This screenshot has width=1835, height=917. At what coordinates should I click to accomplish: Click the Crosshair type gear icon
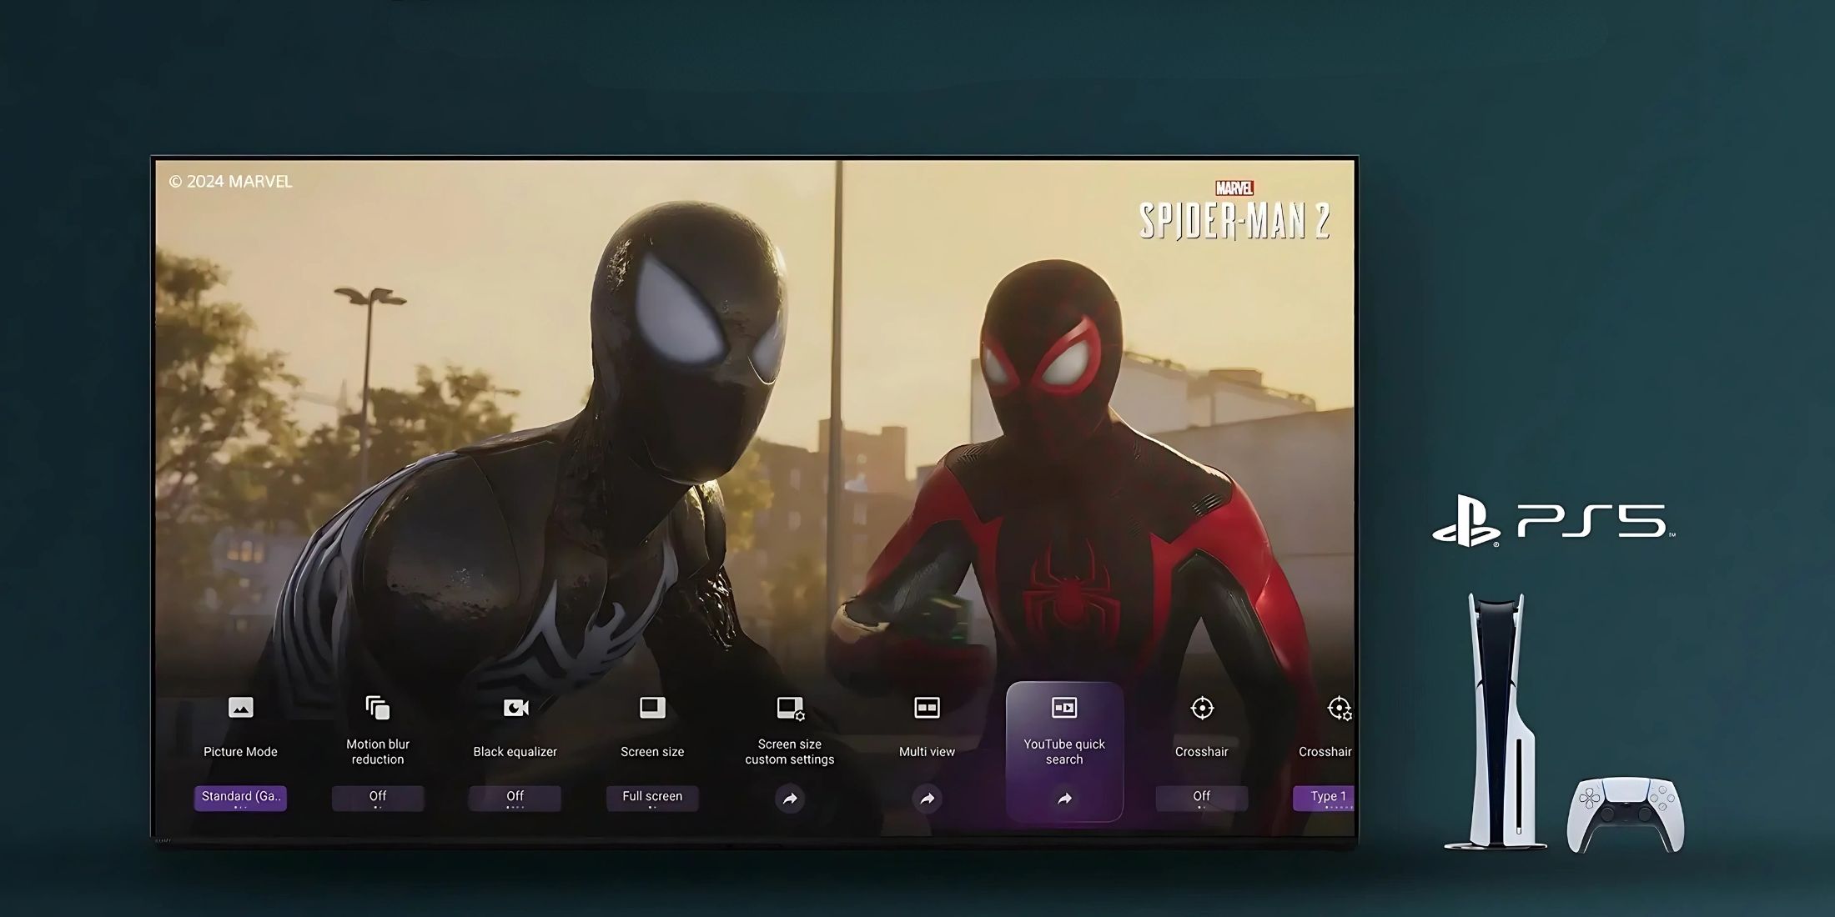(x=1339, y=708)
